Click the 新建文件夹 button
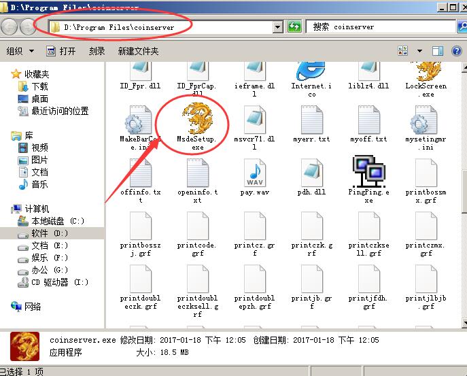Image resolution: width=467 pixels, height=376 pixels. pos(138,51)
